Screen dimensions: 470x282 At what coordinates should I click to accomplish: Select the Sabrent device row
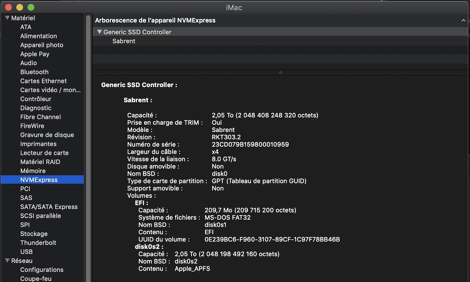[124, 41]
